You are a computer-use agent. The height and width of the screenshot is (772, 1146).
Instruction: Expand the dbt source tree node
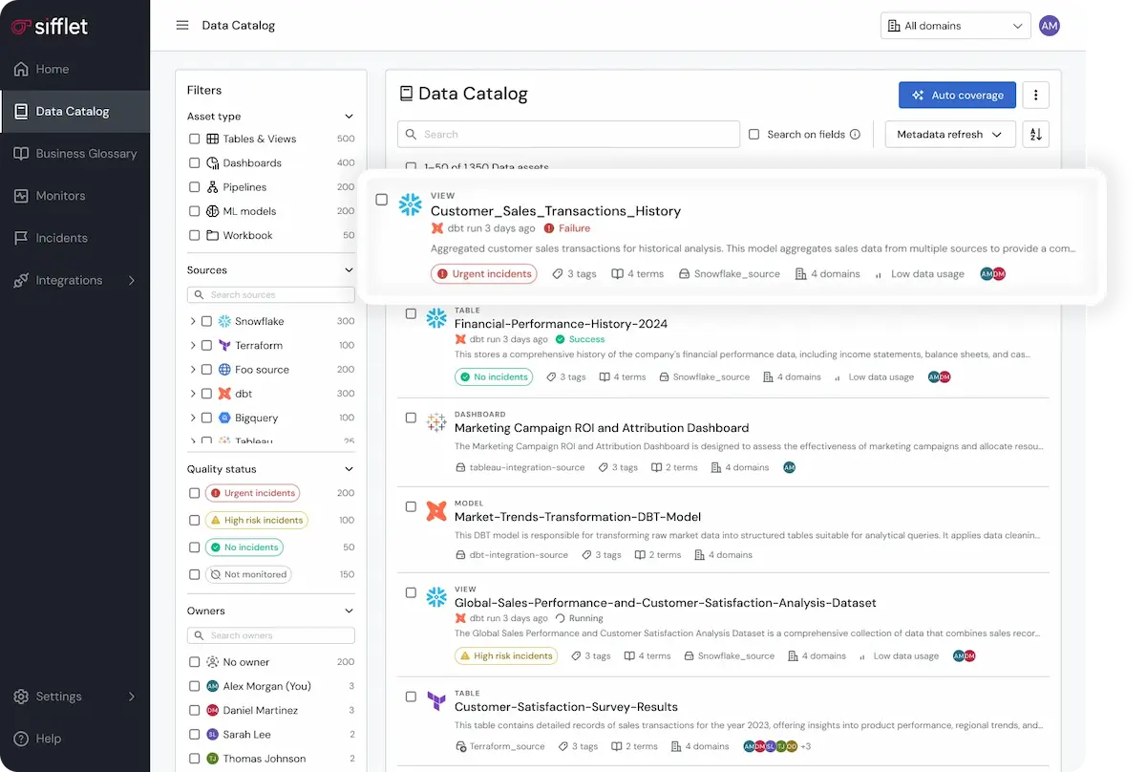193,394
